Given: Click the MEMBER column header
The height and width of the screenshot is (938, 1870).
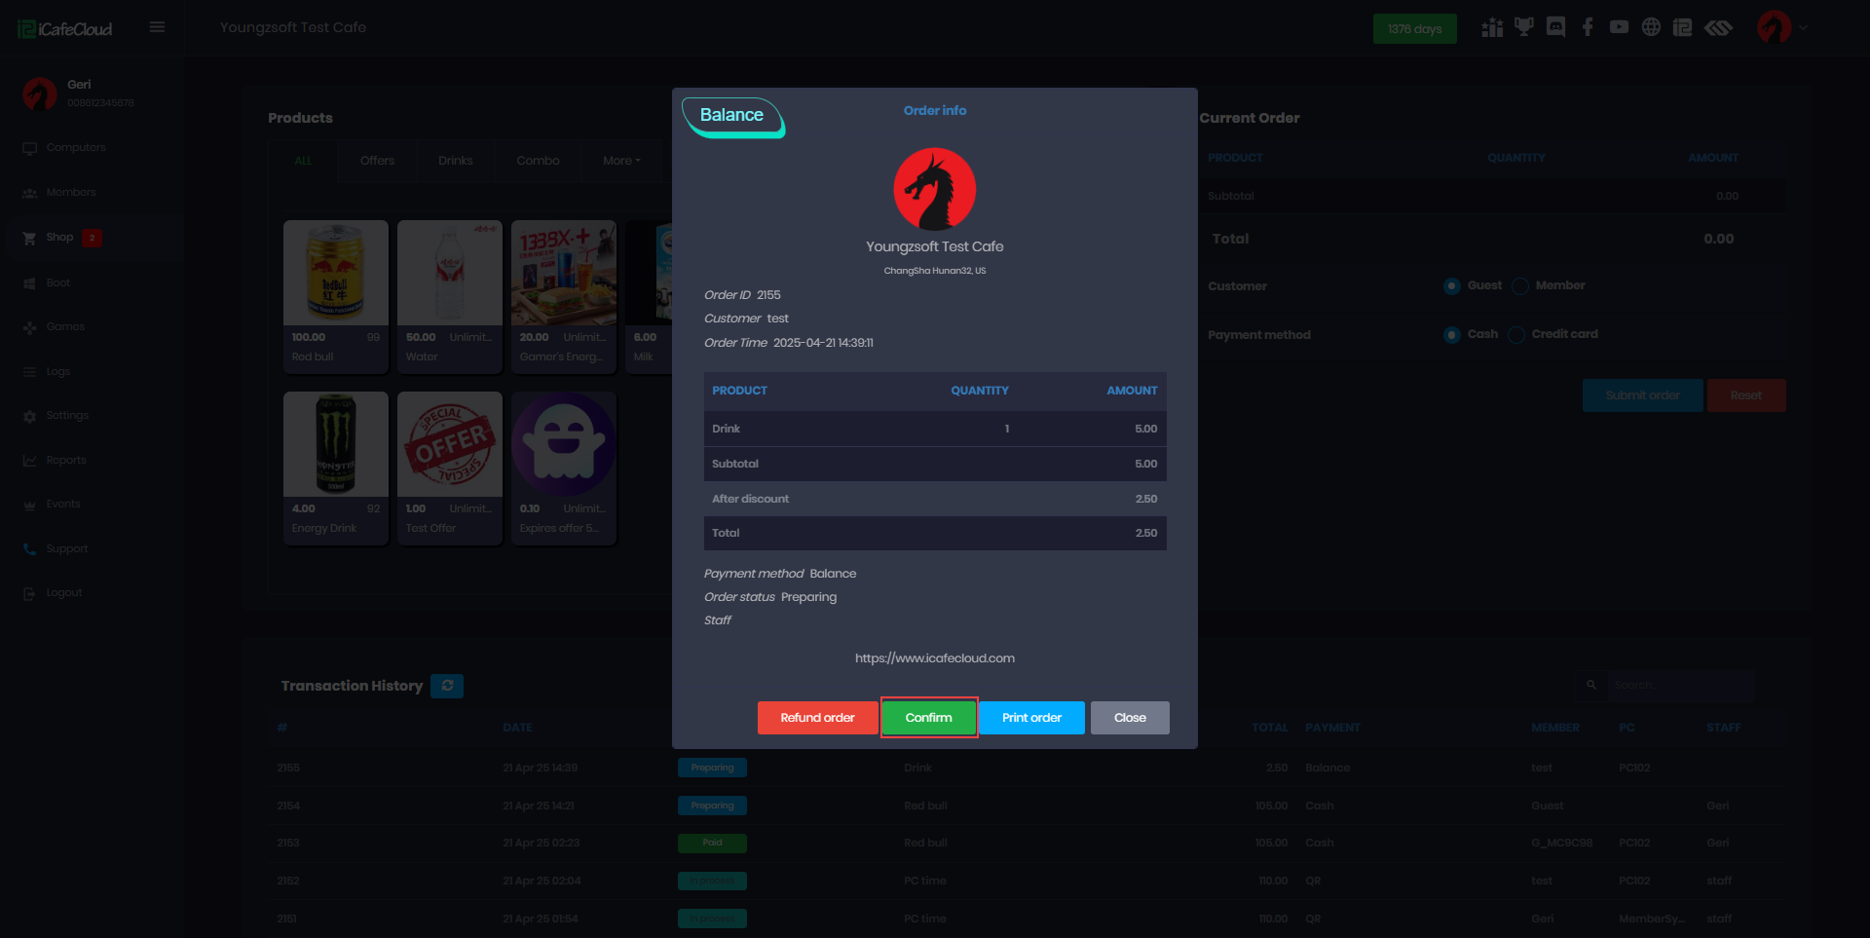Looking at the screenshot, I should 1555,728.
